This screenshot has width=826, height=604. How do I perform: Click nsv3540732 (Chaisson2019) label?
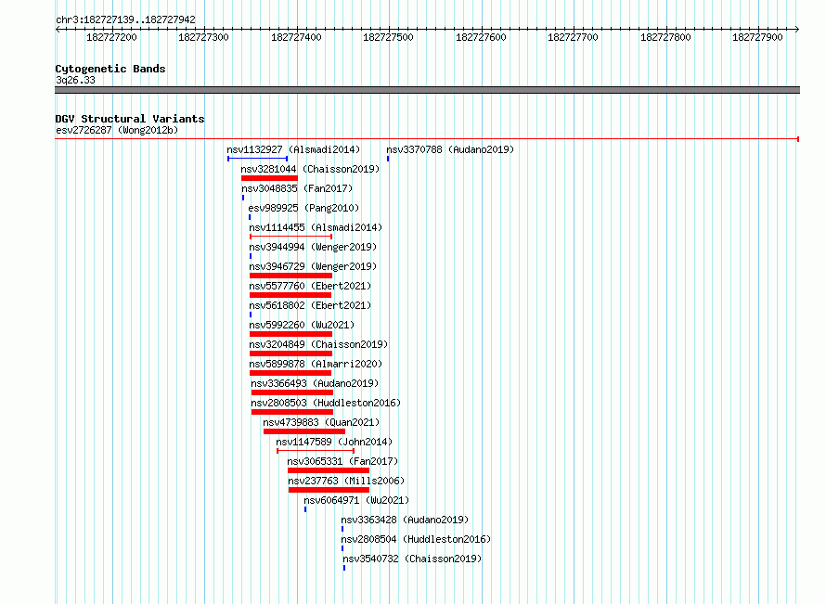point(412,559)
